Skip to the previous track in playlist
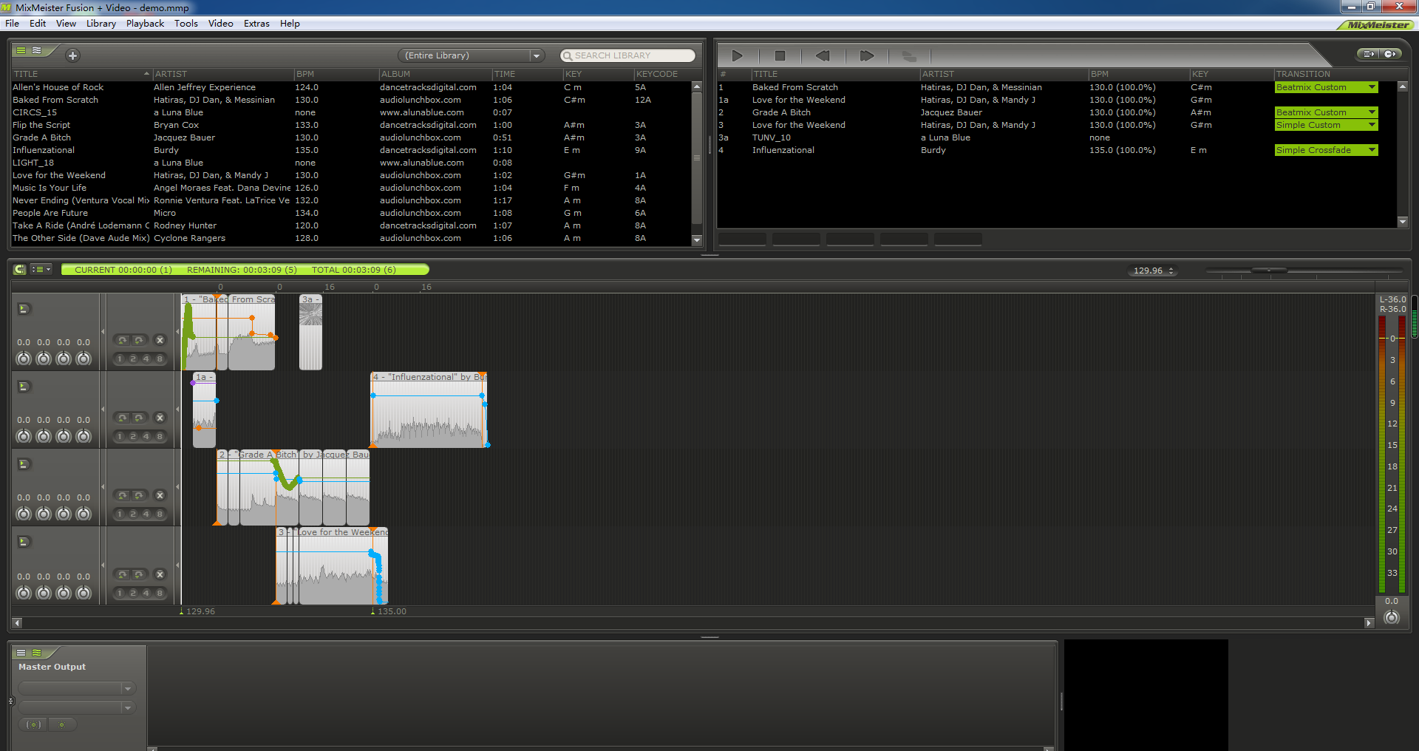1419x751 pixels. coord(823,55)
